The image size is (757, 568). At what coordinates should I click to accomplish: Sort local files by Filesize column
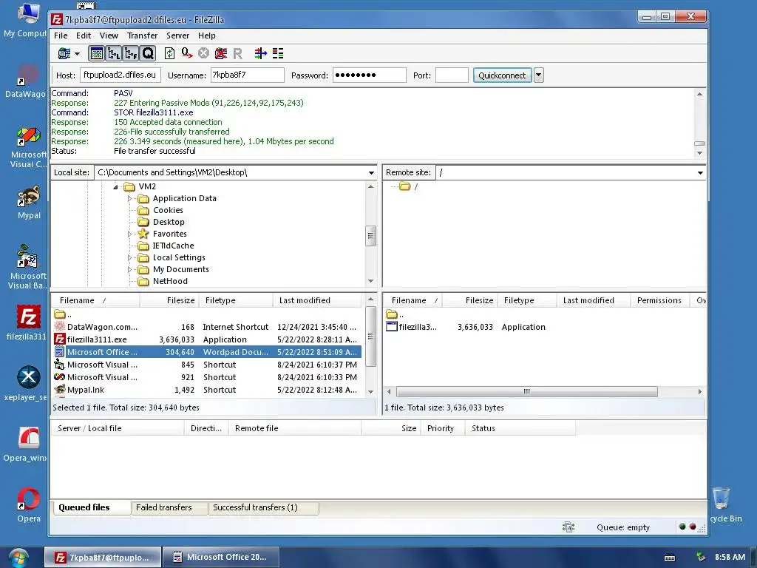coord(169,300)
